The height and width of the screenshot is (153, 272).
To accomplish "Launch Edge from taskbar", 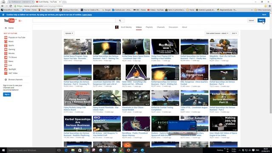I will coord(66,150).
